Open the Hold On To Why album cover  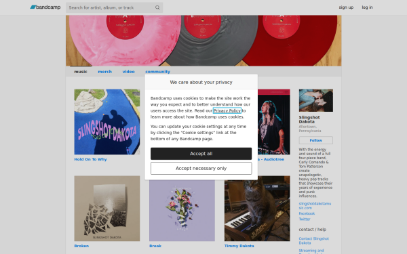pos(107,122)
